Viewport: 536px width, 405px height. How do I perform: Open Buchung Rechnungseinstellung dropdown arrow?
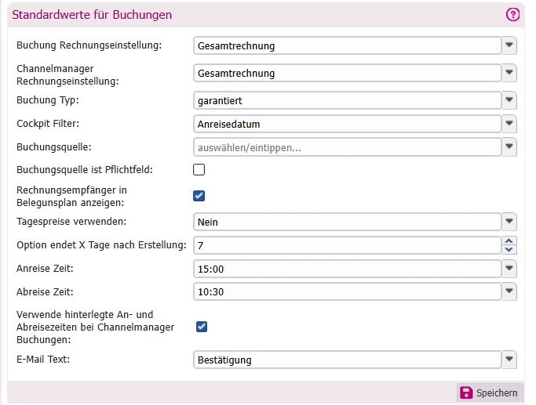pyautogui.click(x=509, y=45)
